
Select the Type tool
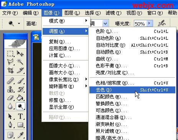[x=20, y=116]
